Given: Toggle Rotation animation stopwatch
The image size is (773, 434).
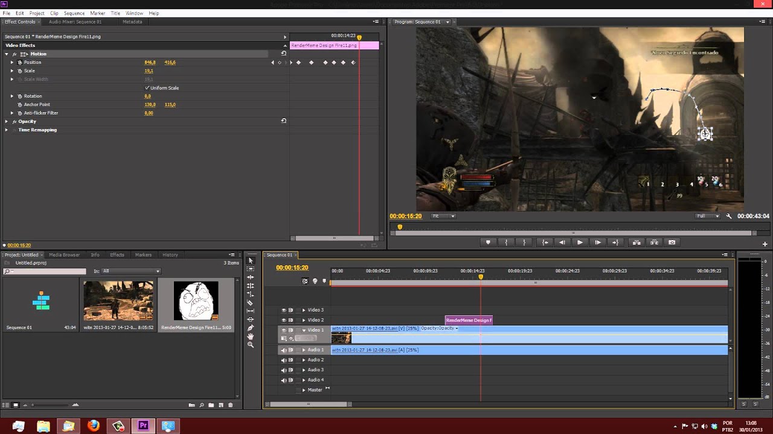Looking at the screenshot, I should click(19, 96).
